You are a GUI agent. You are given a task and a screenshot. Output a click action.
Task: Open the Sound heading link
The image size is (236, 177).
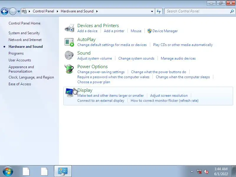click(x=84, y=53)
